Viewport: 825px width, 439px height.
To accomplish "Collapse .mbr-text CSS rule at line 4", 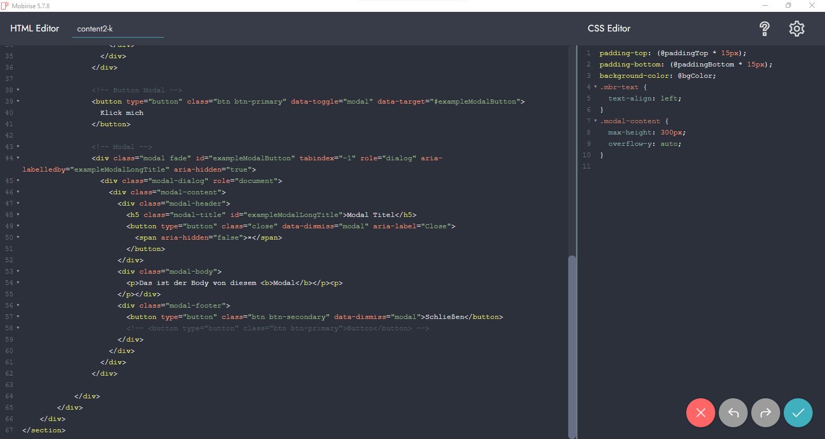I will [x=596, y=87].
